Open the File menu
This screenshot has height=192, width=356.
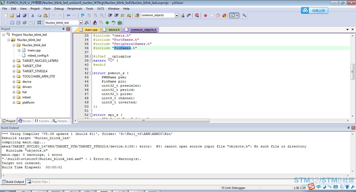5,9
